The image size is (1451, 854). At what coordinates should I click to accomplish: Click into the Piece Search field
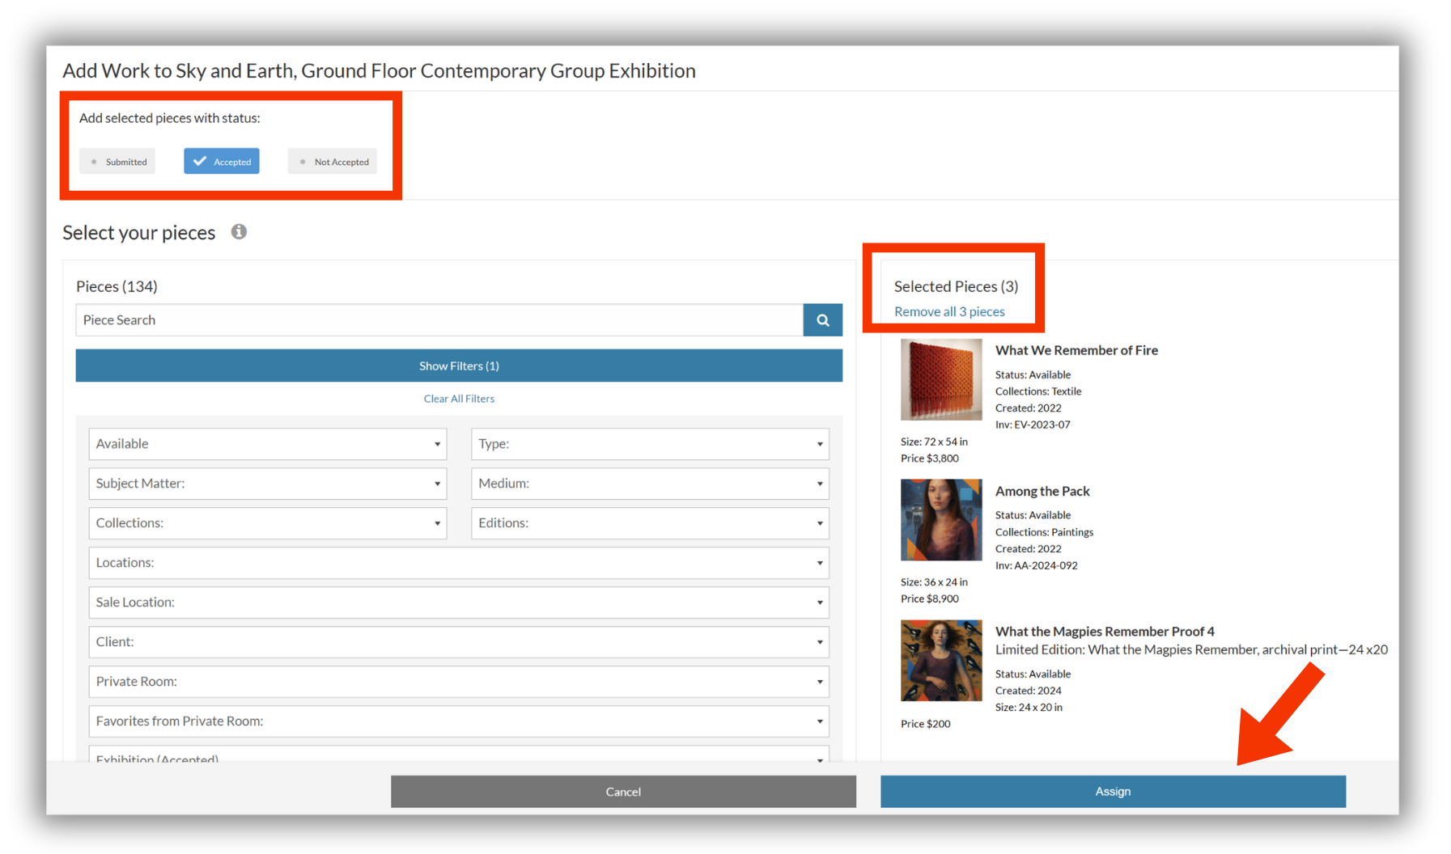(x=439, y=320)
